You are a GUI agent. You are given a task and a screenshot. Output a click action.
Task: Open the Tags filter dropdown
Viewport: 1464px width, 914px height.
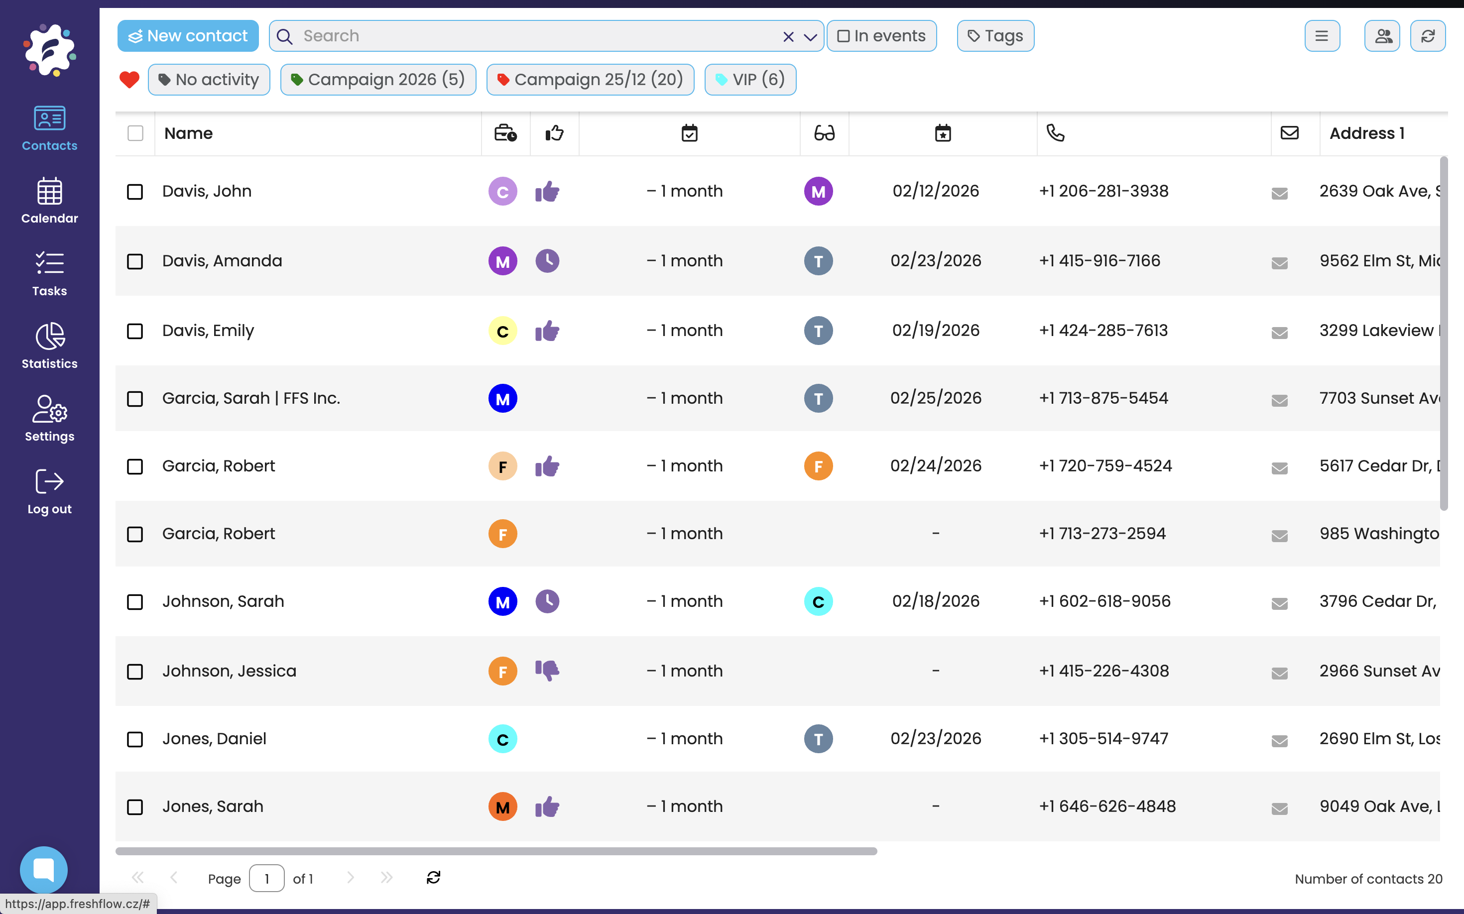pyautogui.click(x=995, y=36)
